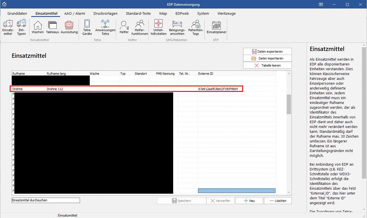Open Anweisungen Tetra

[x=105, y=27]
